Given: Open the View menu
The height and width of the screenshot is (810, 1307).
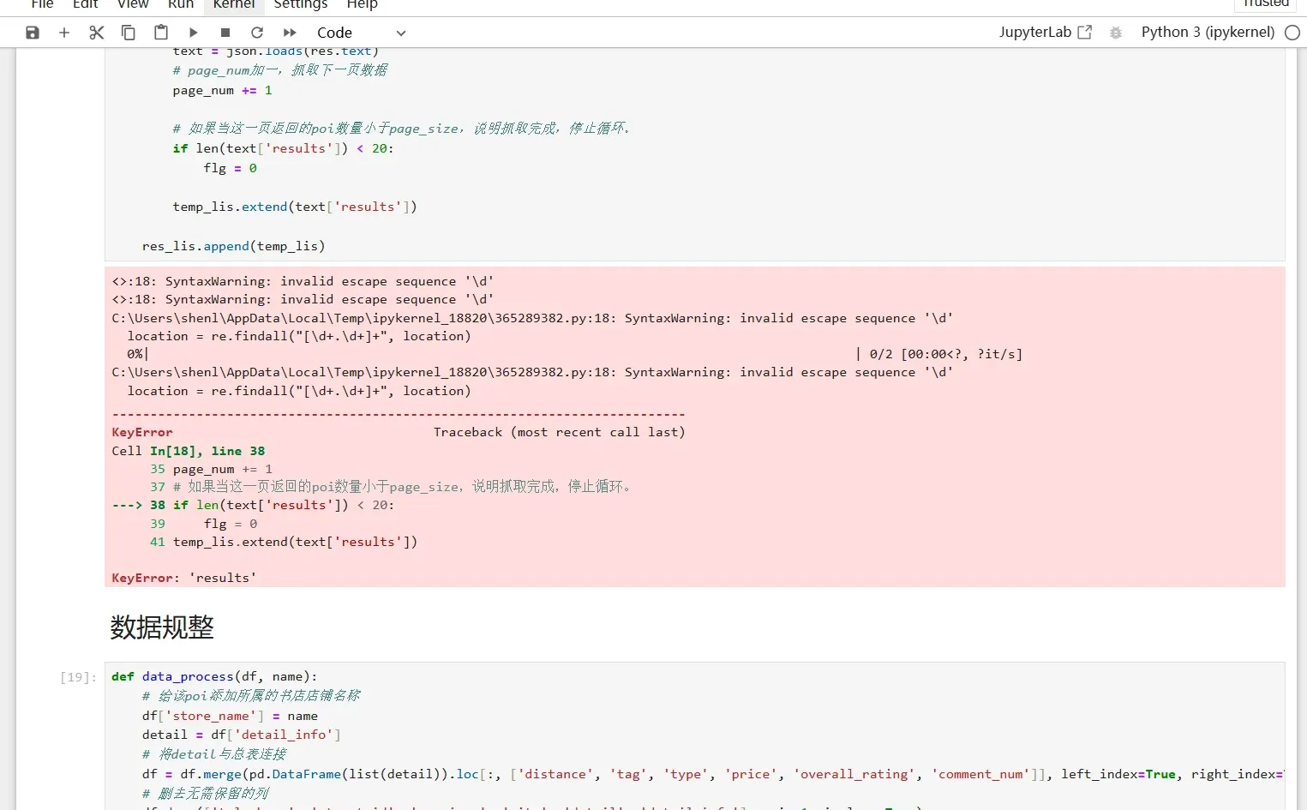Looking at the screenshot, I should tap(133, 4).
